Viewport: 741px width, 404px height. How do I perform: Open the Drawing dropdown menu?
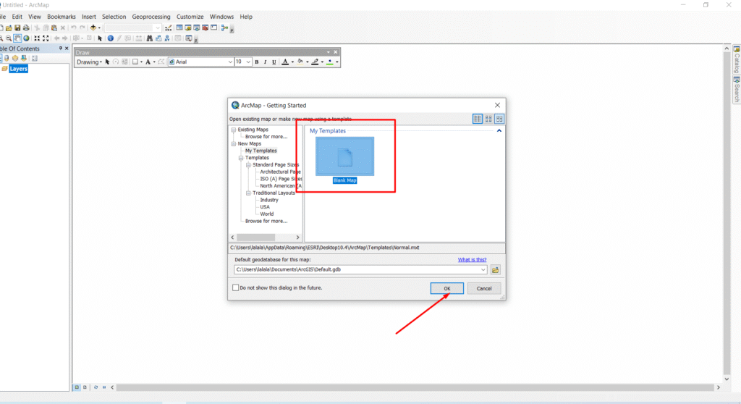pos(89,62)
